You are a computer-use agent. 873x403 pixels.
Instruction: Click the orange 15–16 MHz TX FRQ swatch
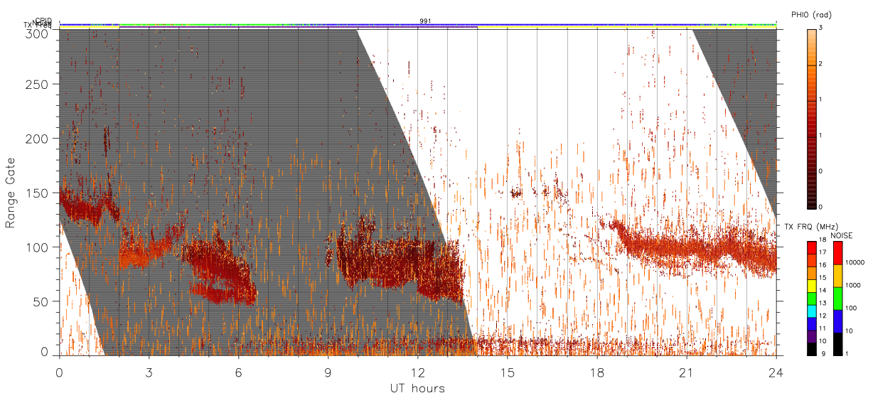point(811,273)
